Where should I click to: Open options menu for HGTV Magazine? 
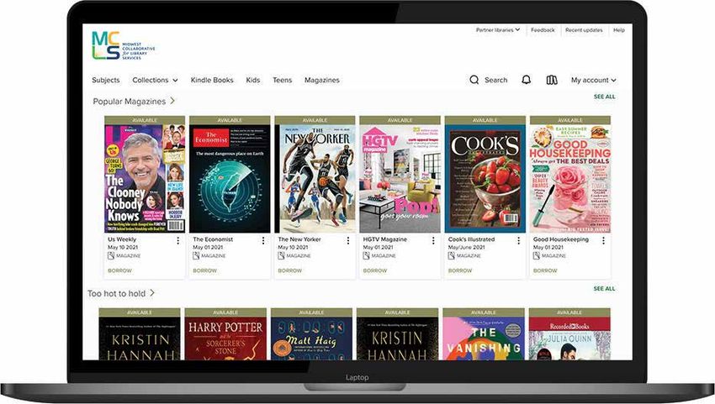click(433, 240)
